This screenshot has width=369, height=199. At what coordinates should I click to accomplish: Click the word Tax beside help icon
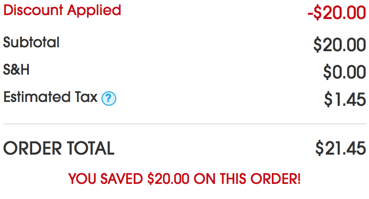click(x=86, y=97)
